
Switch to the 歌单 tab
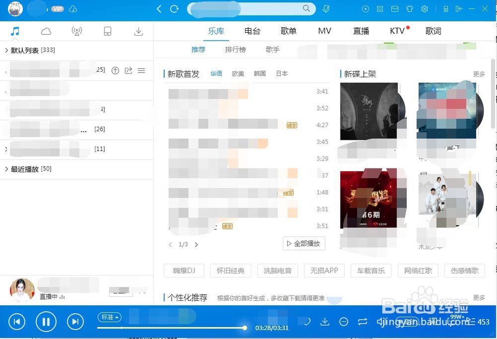click(288, 31)
